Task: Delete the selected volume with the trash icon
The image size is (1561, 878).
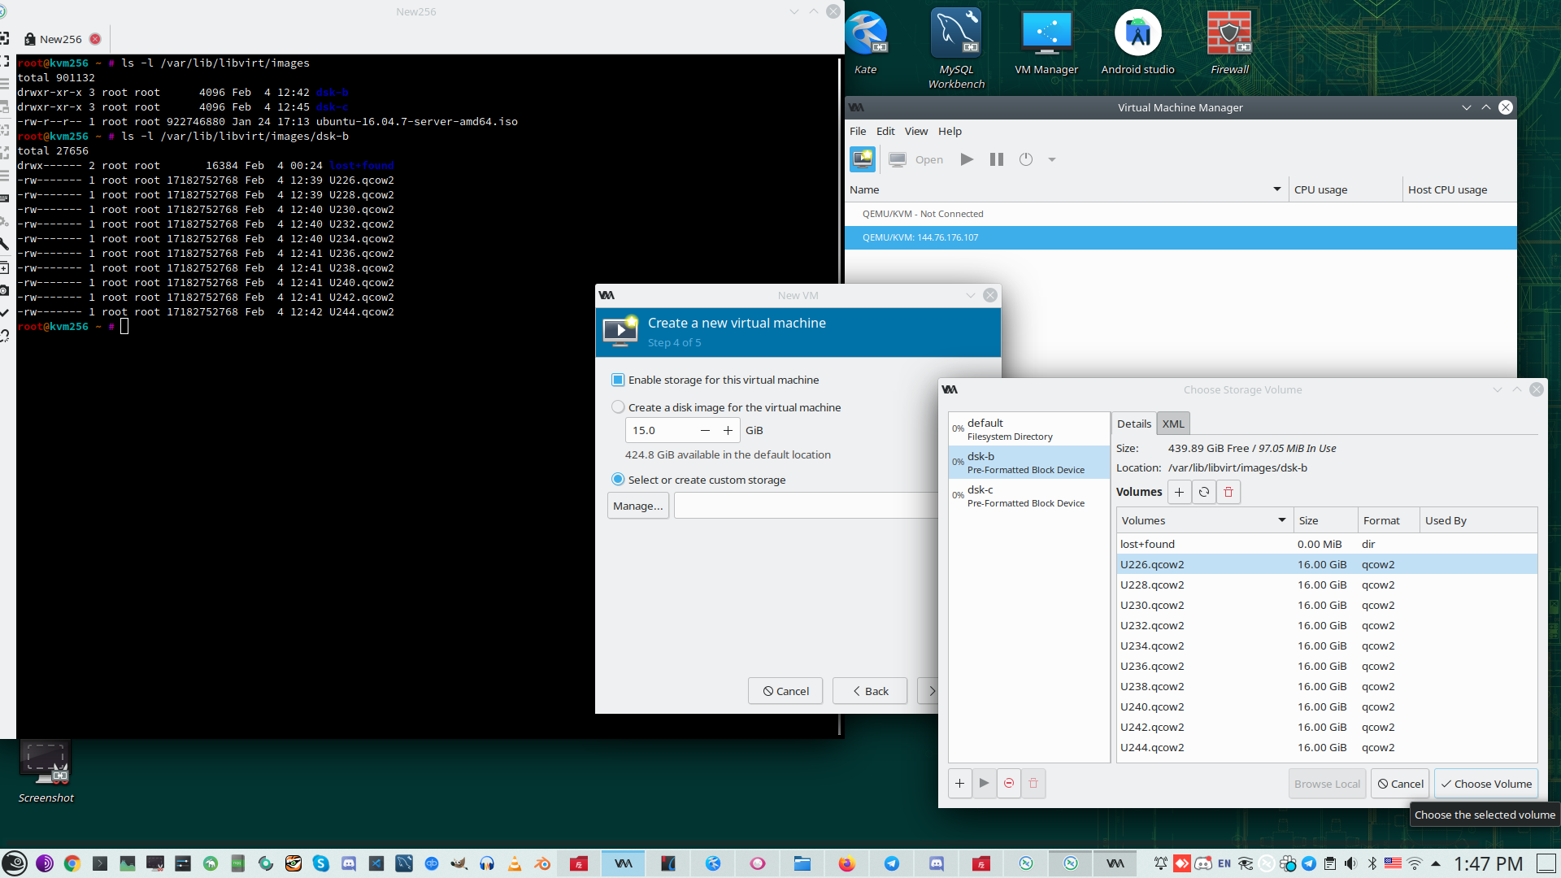Action: pos(1228,492)
